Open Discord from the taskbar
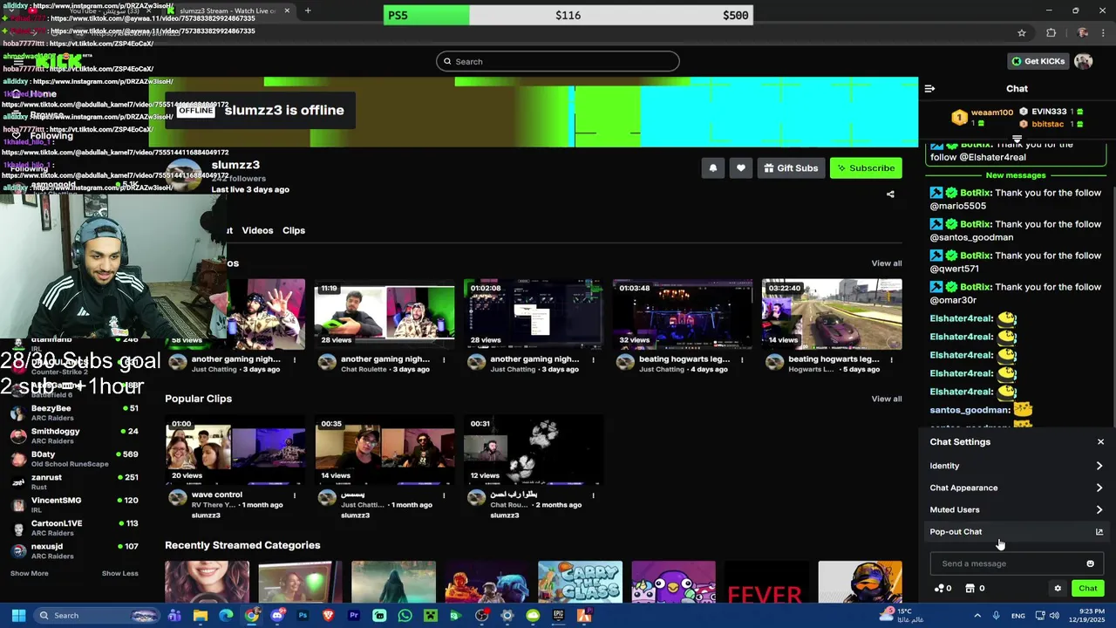The height and width of the screenshot is (628, 1116). point(277,616)
